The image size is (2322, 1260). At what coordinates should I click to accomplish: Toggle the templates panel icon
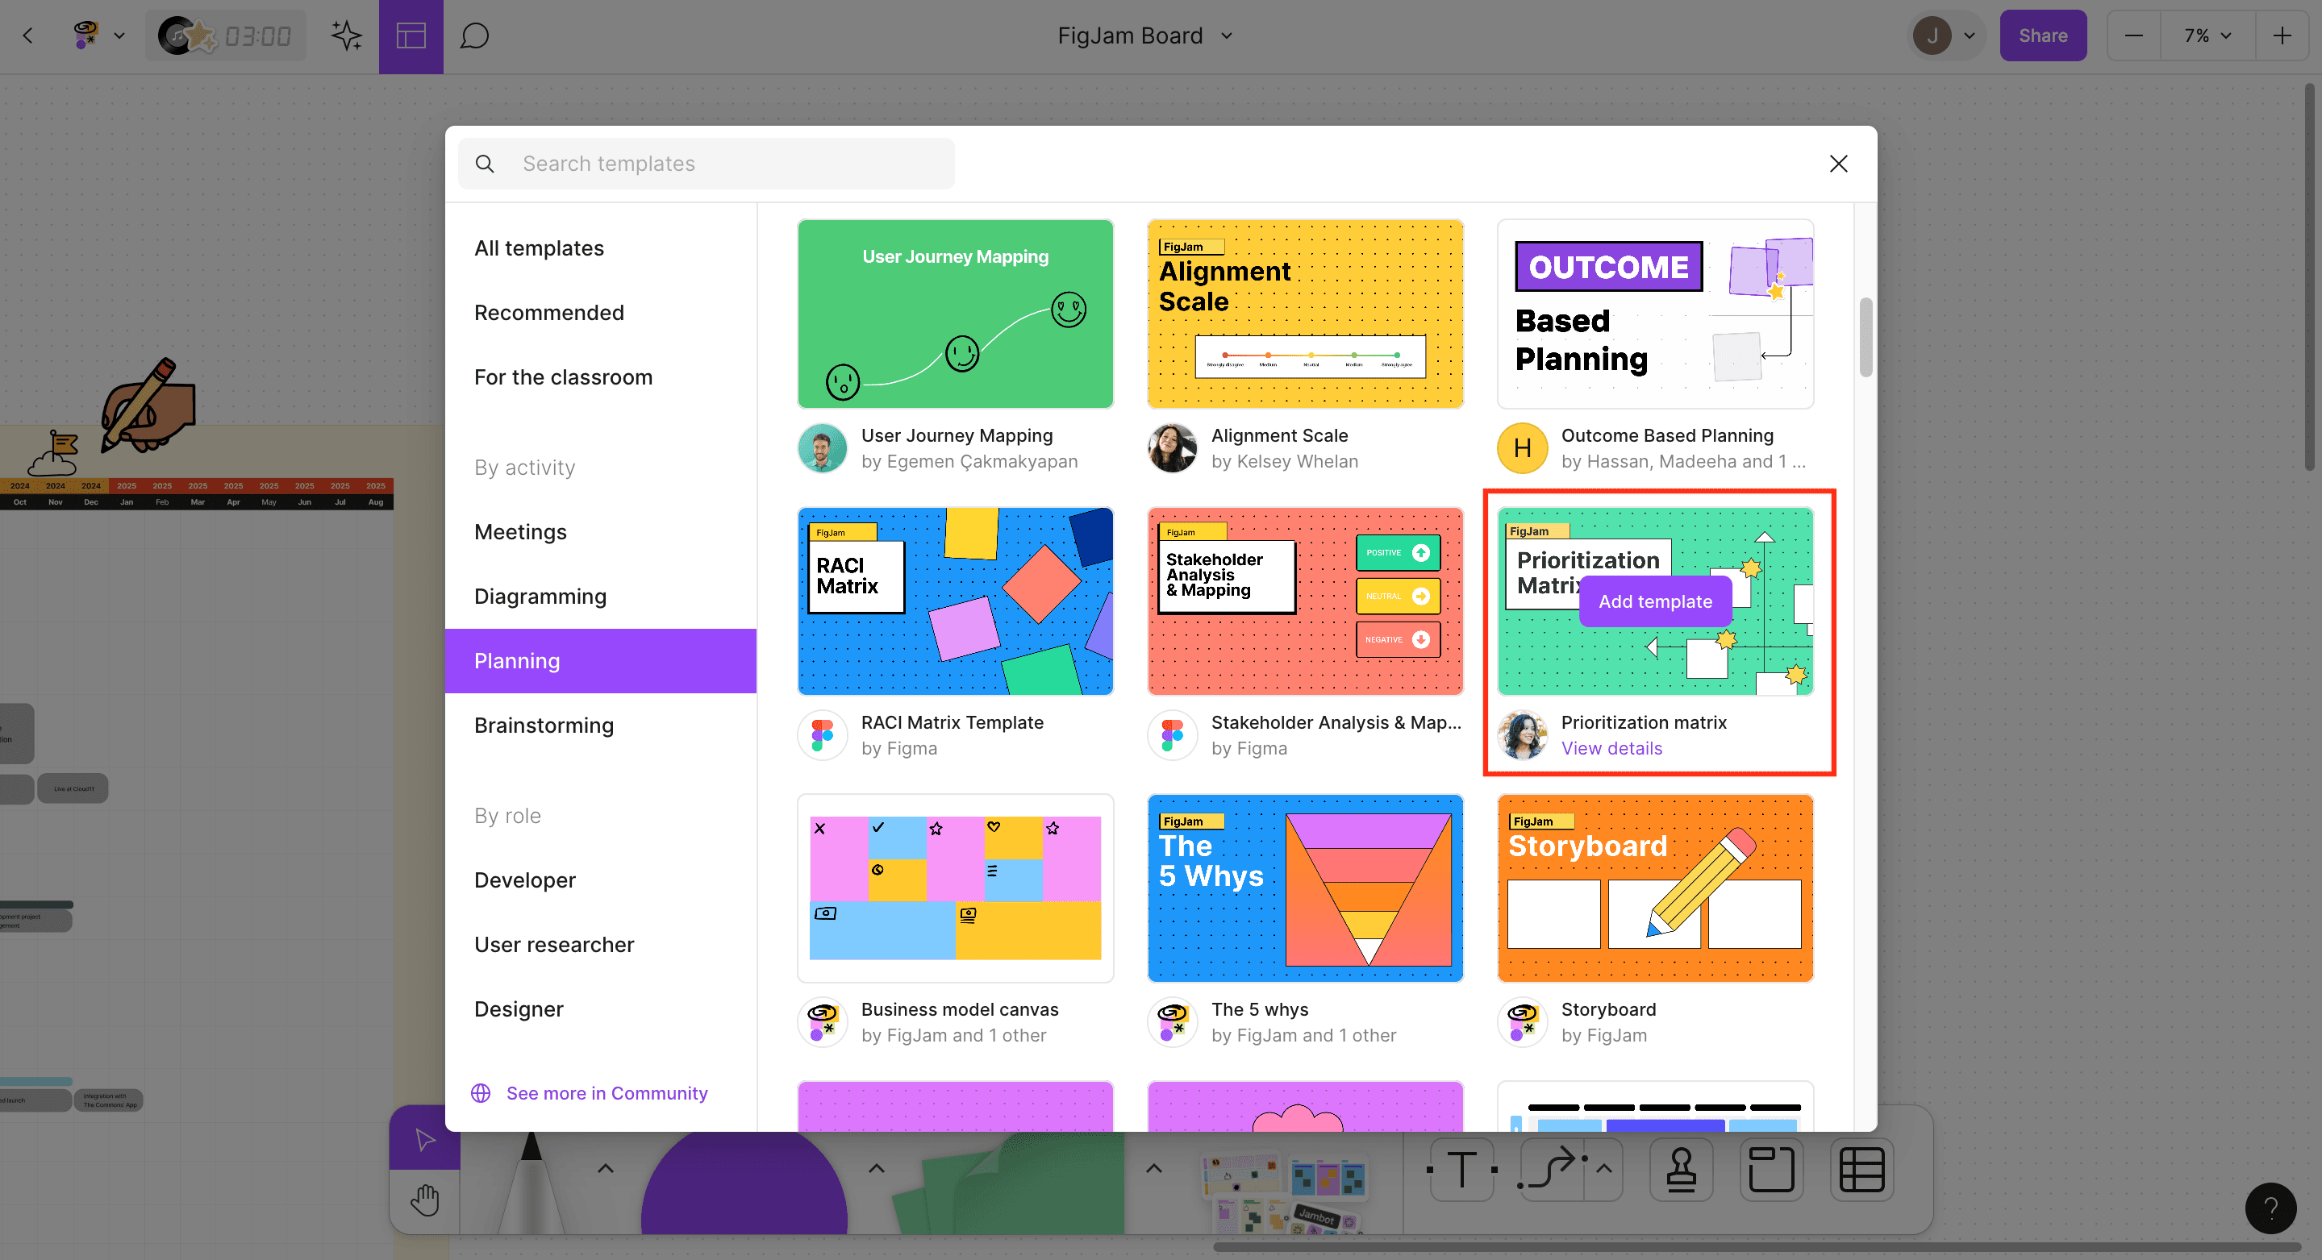(411, 36)
